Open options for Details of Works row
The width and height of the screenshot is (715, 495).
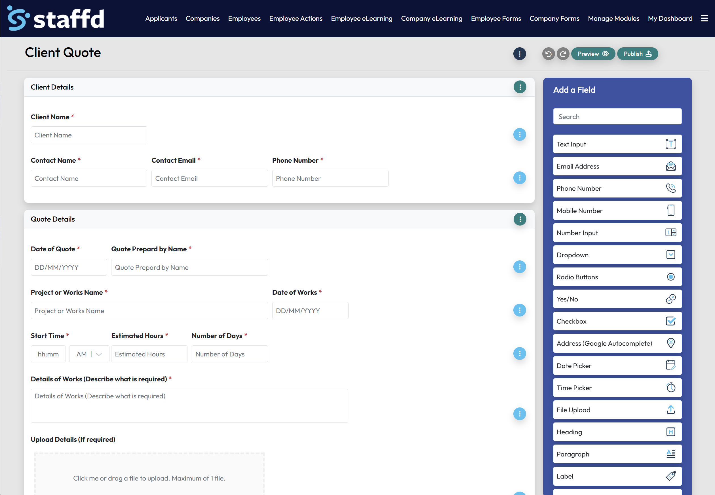[x=519, y=414]
